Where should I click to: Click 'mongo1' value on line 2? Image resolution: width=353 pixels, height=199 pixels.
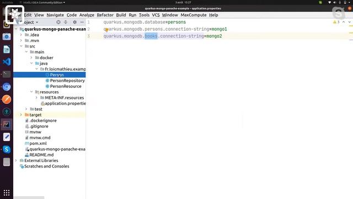pyautogui.click(x=220, y=29)
